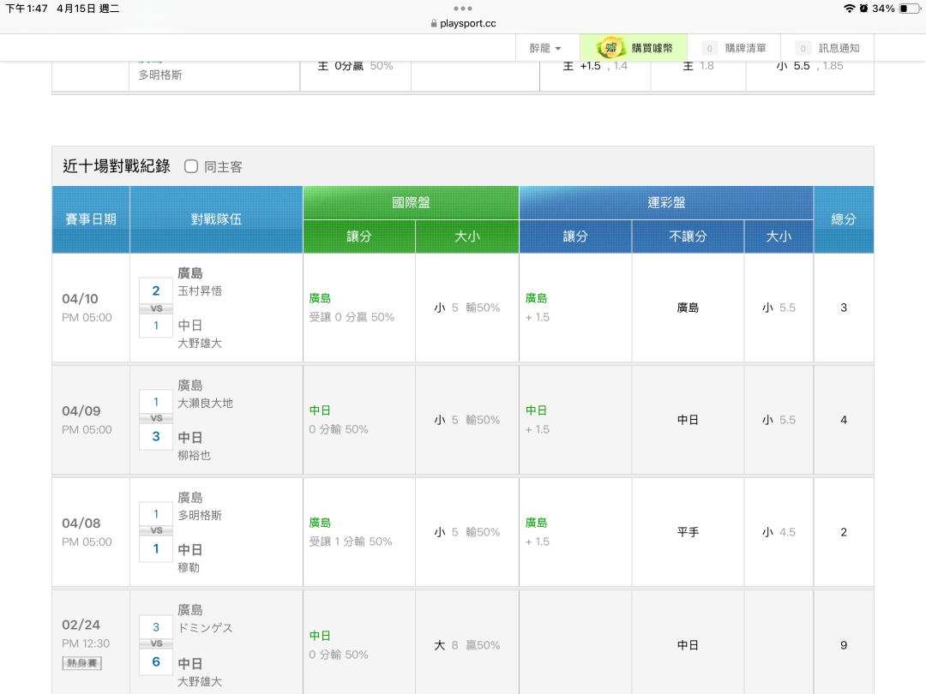Tap the Safari three-dot multitasking menu
Viewport: 926px width, 694px height.
(x=462, y=9)
